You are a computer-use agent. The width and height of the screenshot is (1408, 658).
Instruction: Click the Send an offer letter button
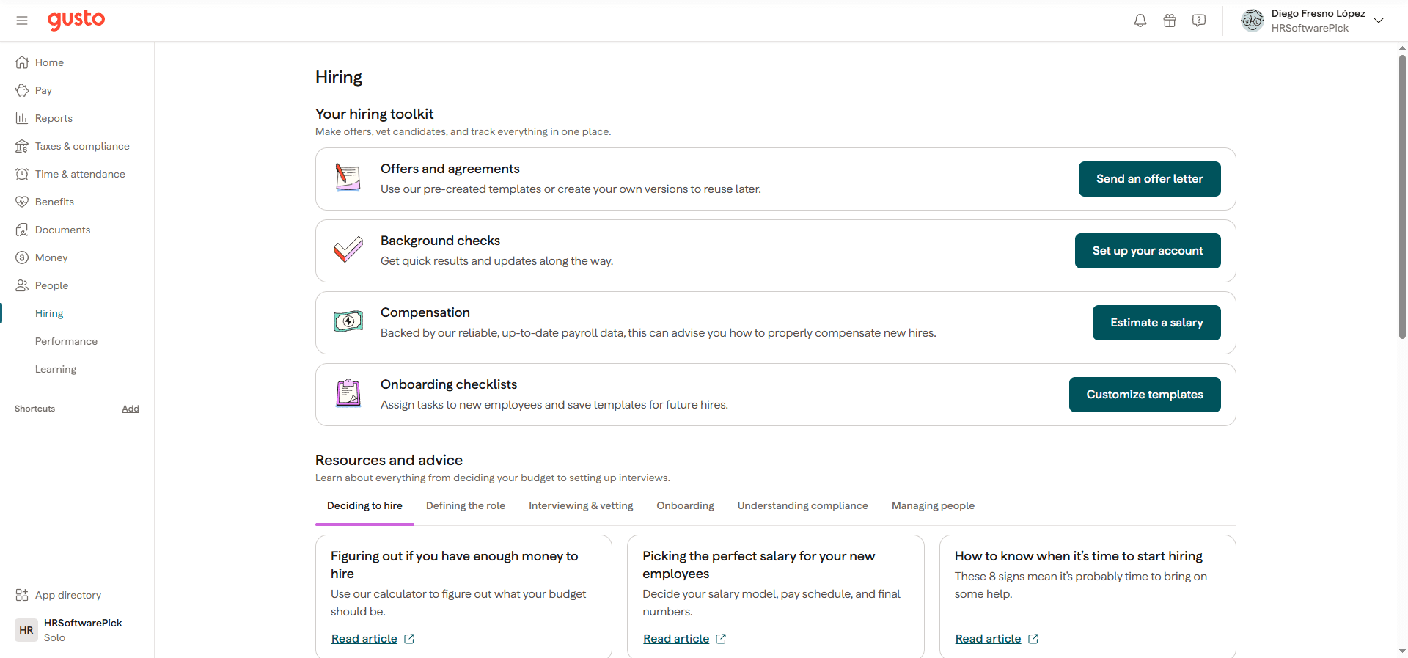click(1149, 179)
